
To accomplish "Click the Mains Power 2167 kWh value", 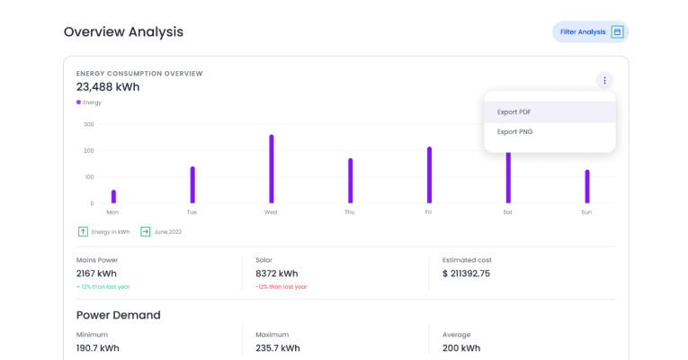I will (96, 274).
